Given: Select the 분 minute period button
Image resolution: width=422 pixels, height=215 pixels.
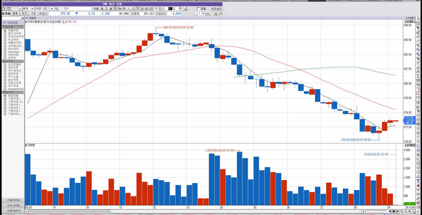Looking at the screenshot, I should point(115,8).
